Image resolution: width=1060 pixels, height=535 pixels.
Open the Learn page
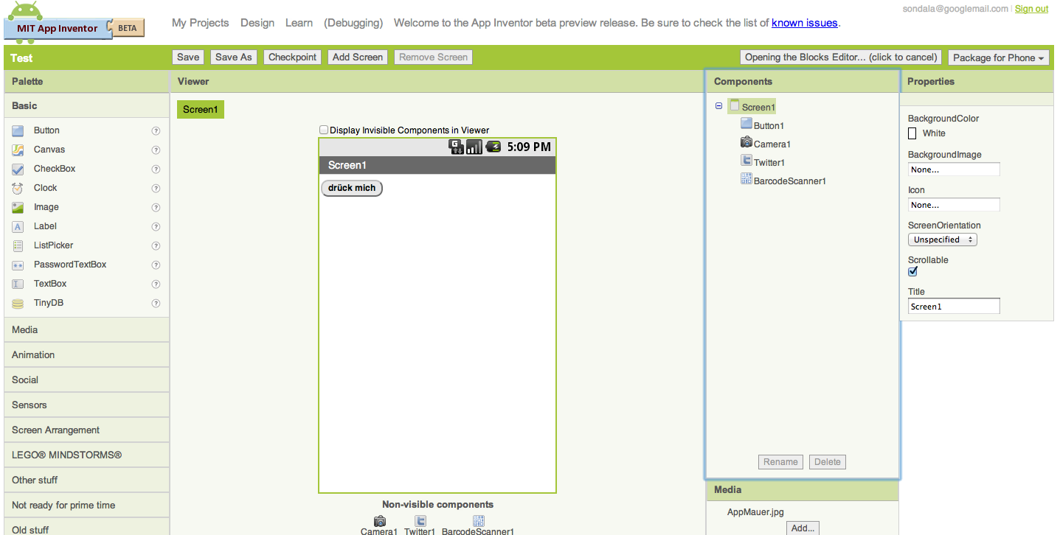pyautogui.click(x=299, y=23)
